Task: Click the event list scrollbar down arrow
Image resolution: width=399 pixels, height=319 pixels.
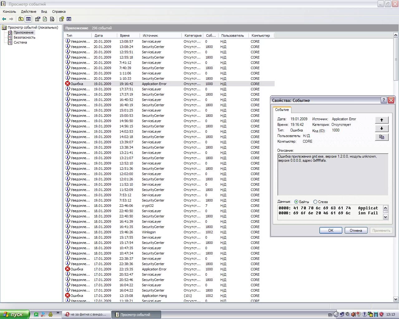Action: [396, 299]
